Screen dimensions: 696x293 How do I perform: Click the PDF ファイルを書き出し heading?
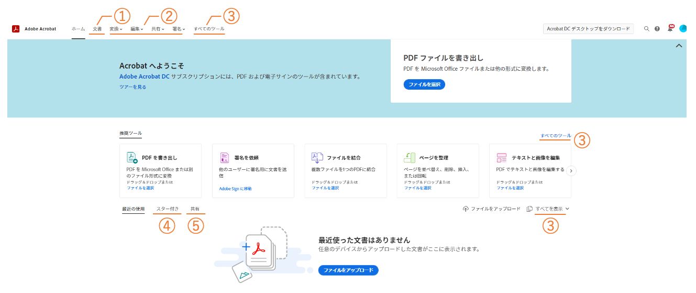444,58
